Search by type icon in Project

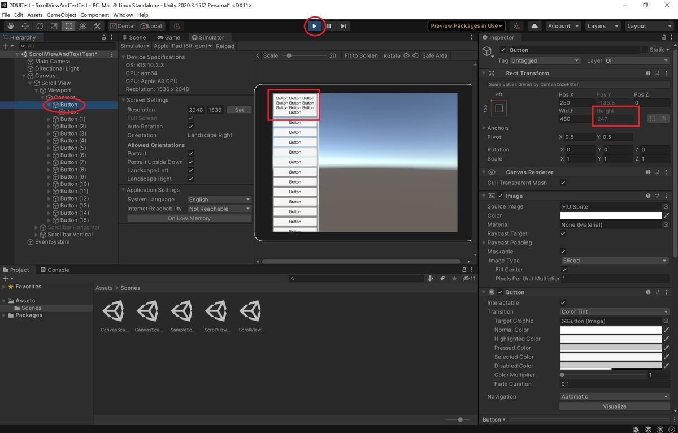431,279
